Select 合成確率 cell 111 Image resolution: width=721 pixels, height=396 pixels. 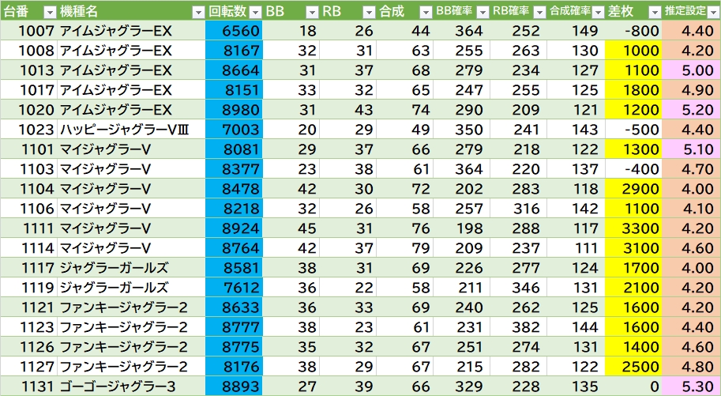click(x=576, y=248)
